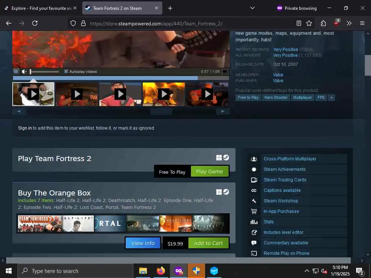
Task: Open the Extensions puzzle icon
Action: (323, 23)
